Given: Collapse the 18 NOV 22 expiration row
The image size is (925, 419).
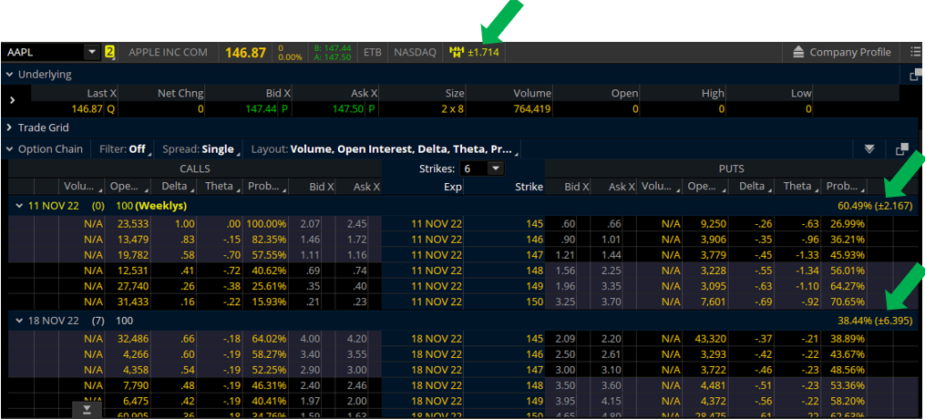Looking at the screenshot, I should 19,321.
